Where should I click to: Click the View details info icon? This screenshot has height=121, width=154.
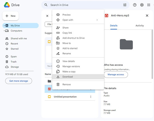(58, 61)
